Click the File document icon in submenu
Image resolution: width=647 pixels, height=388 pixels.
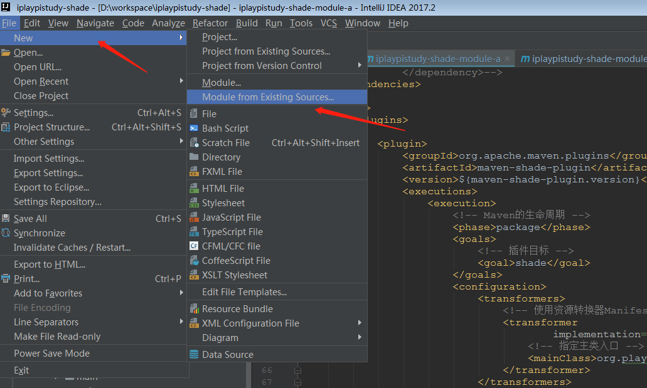[x=193, y=113]
